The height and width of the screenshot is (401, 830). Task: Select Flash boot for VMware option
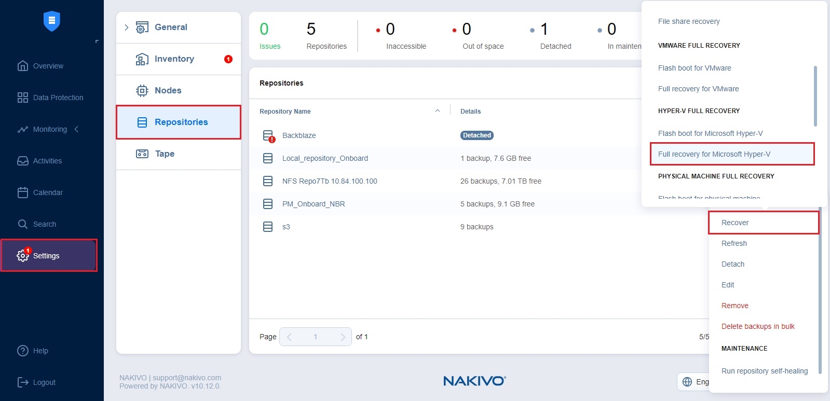coord(694,68)
